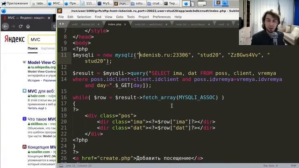The height and width of the screenshot is (168, 299).
Task: Click the Яндекс logo
Action: [14, 39]
